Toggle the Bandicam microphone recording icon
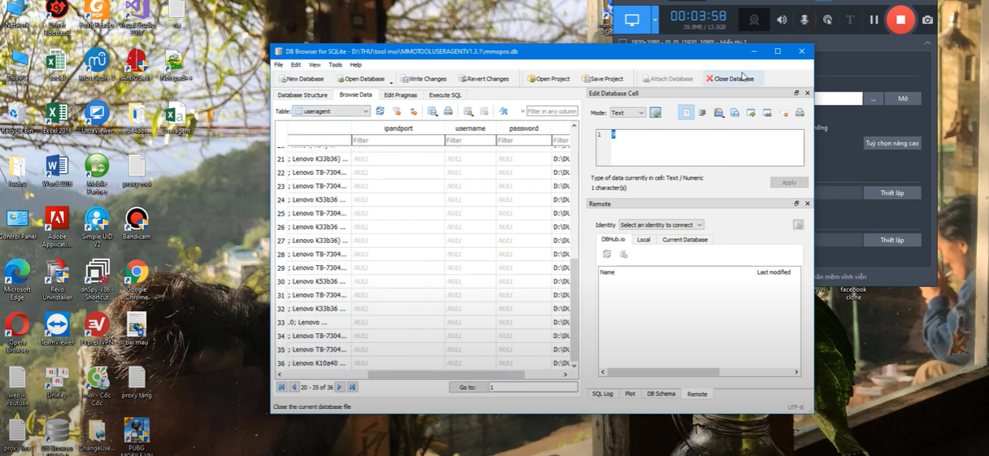Screen dimensions: 989x456 pyautogui.click(x=804, y=20)
